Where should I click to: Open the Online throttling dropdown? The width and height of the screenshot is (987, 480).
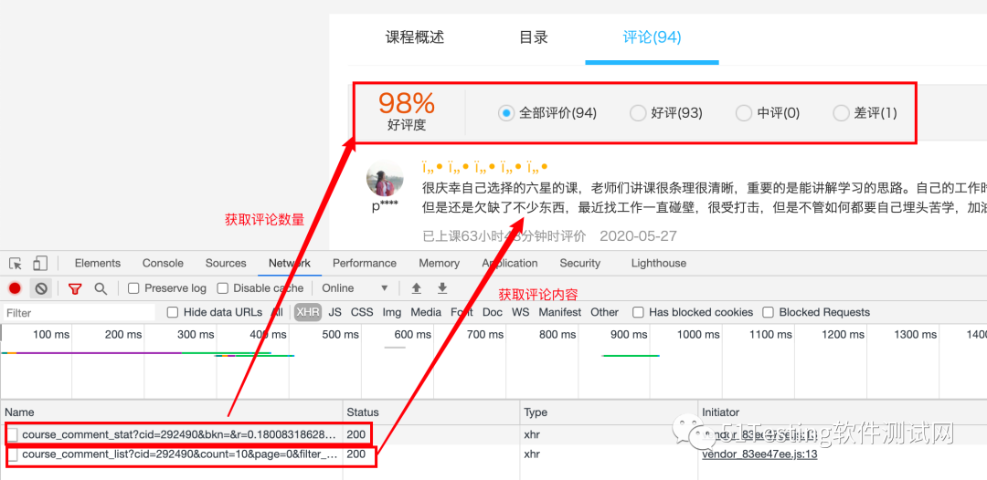pos(355,288)
